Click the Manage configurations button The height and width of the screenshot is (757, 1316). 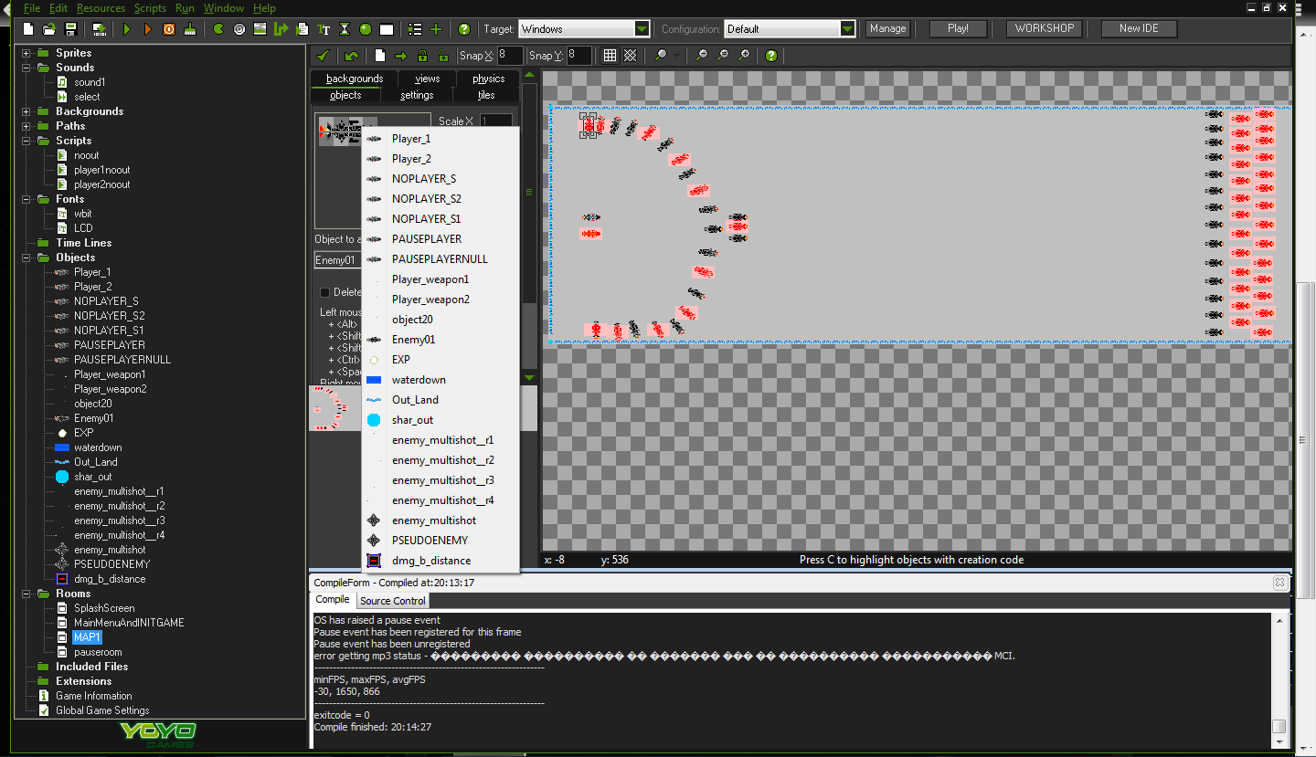point(887,29)
